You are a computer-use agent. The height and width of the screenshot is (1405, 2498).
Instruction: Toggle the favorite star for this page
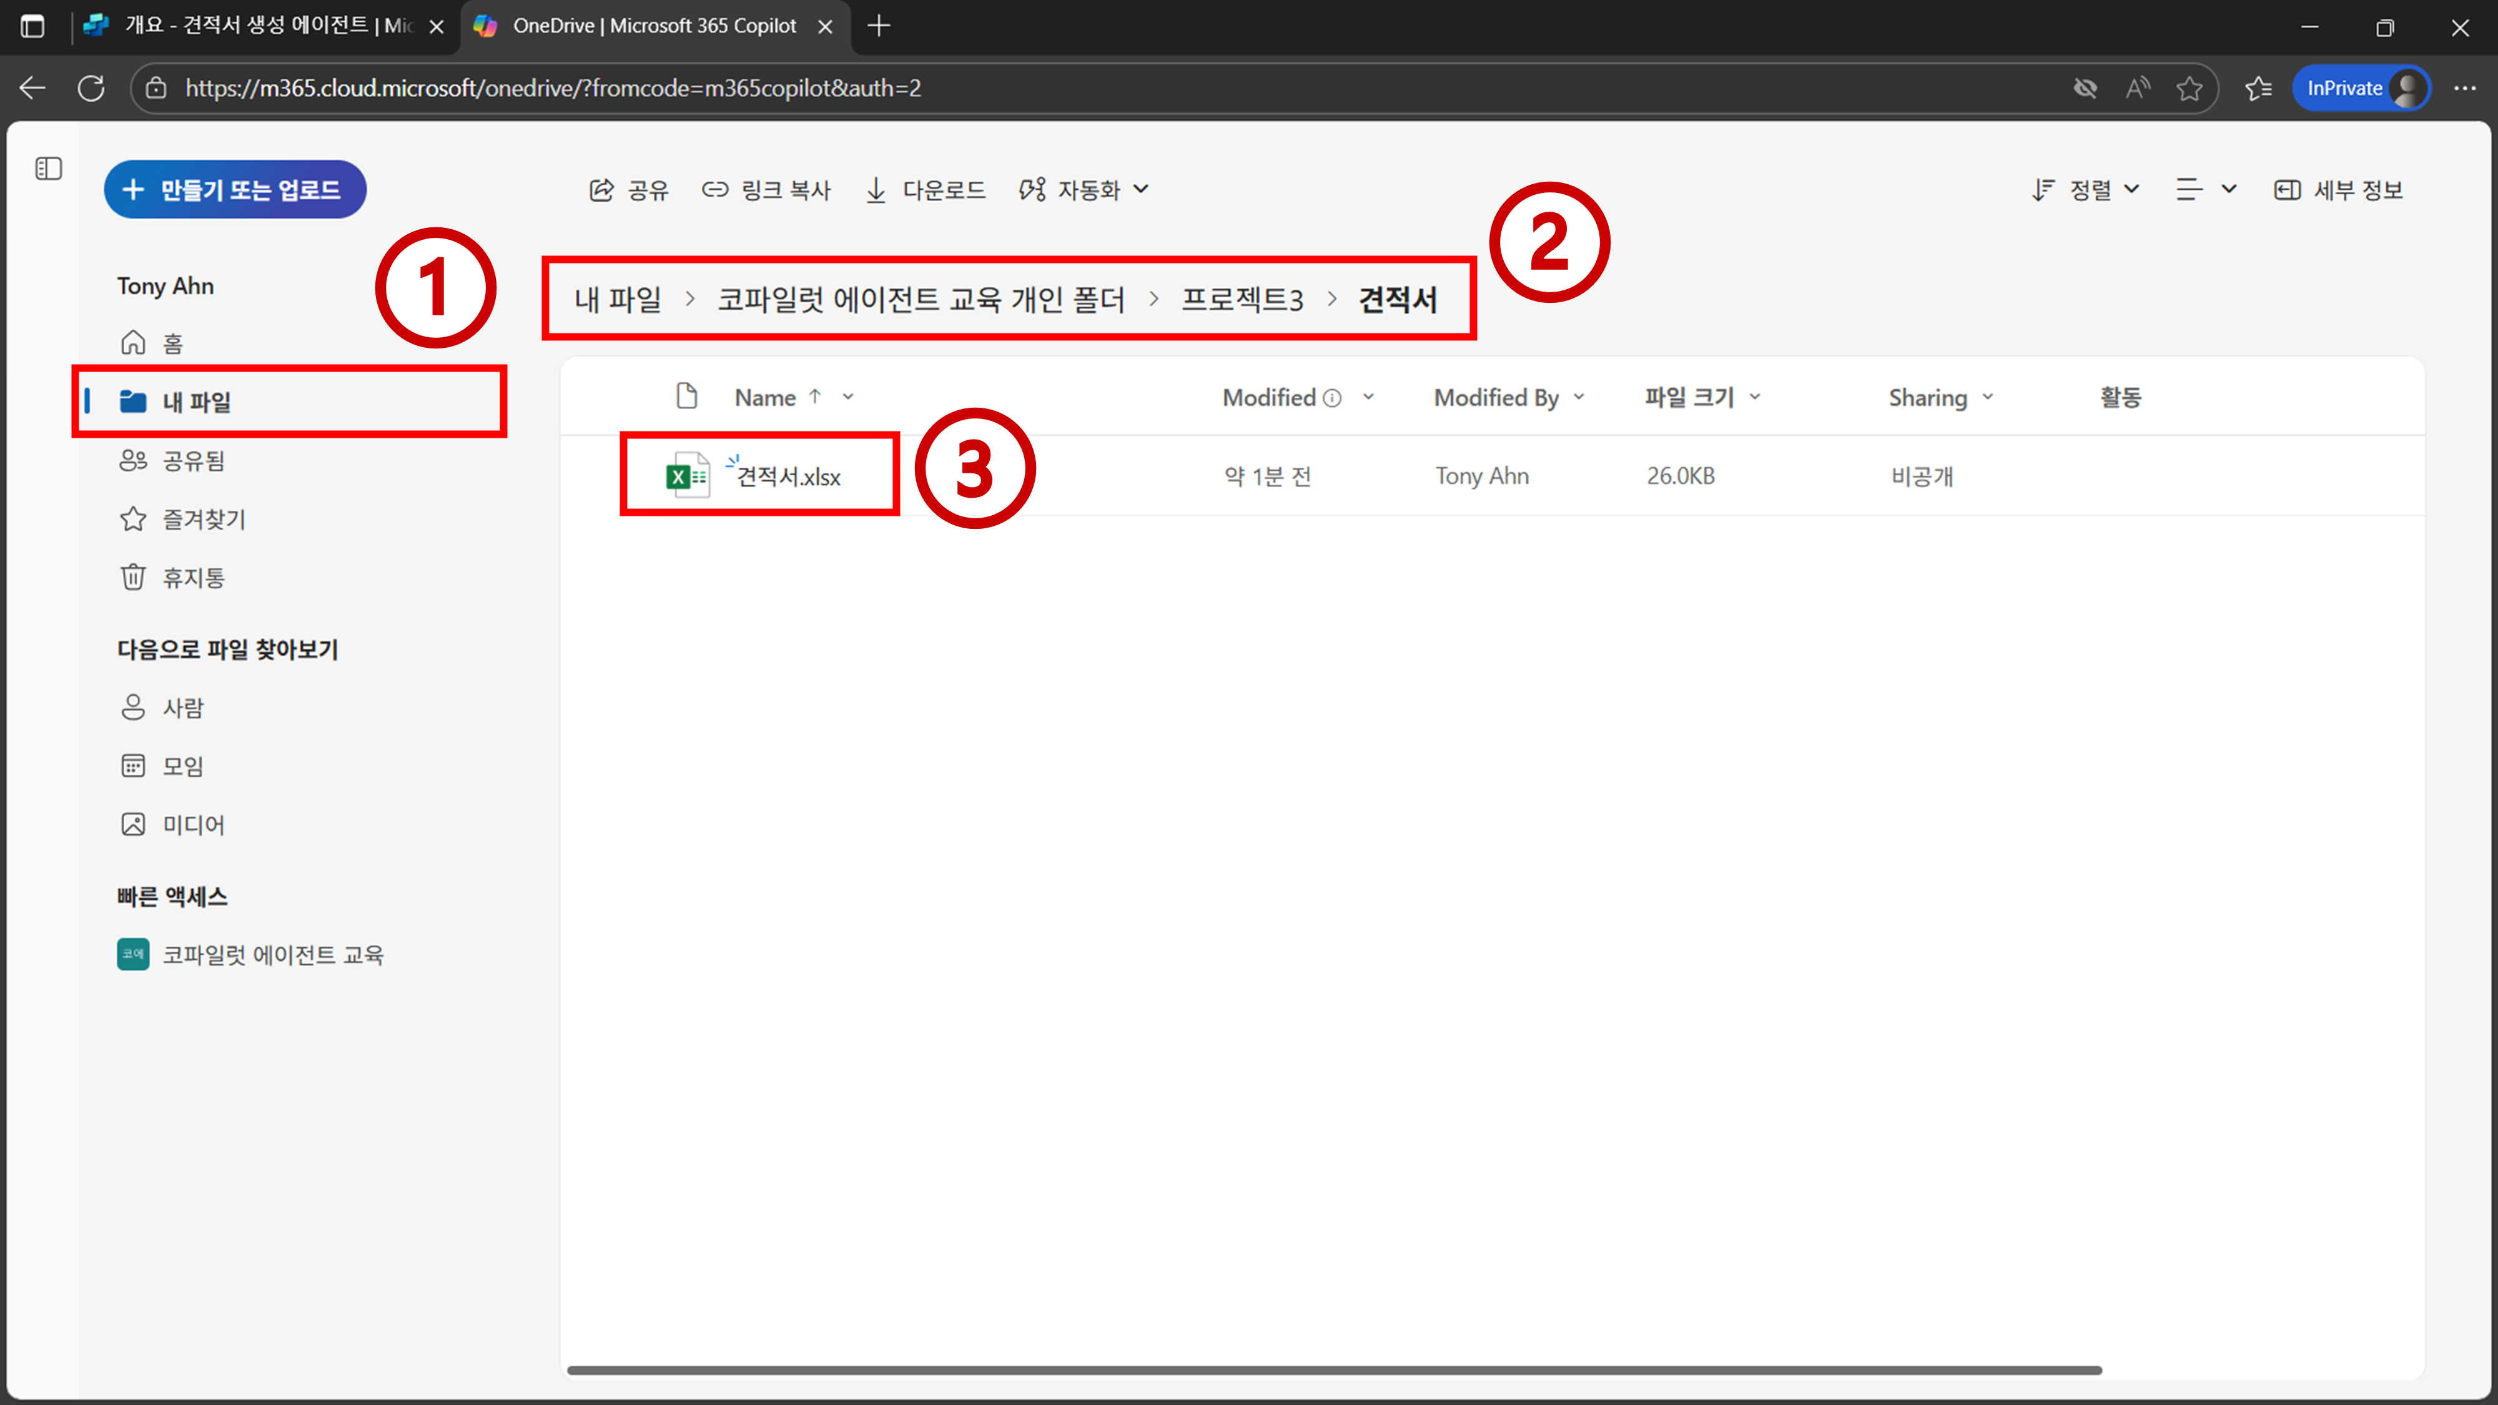[2189, 88]
